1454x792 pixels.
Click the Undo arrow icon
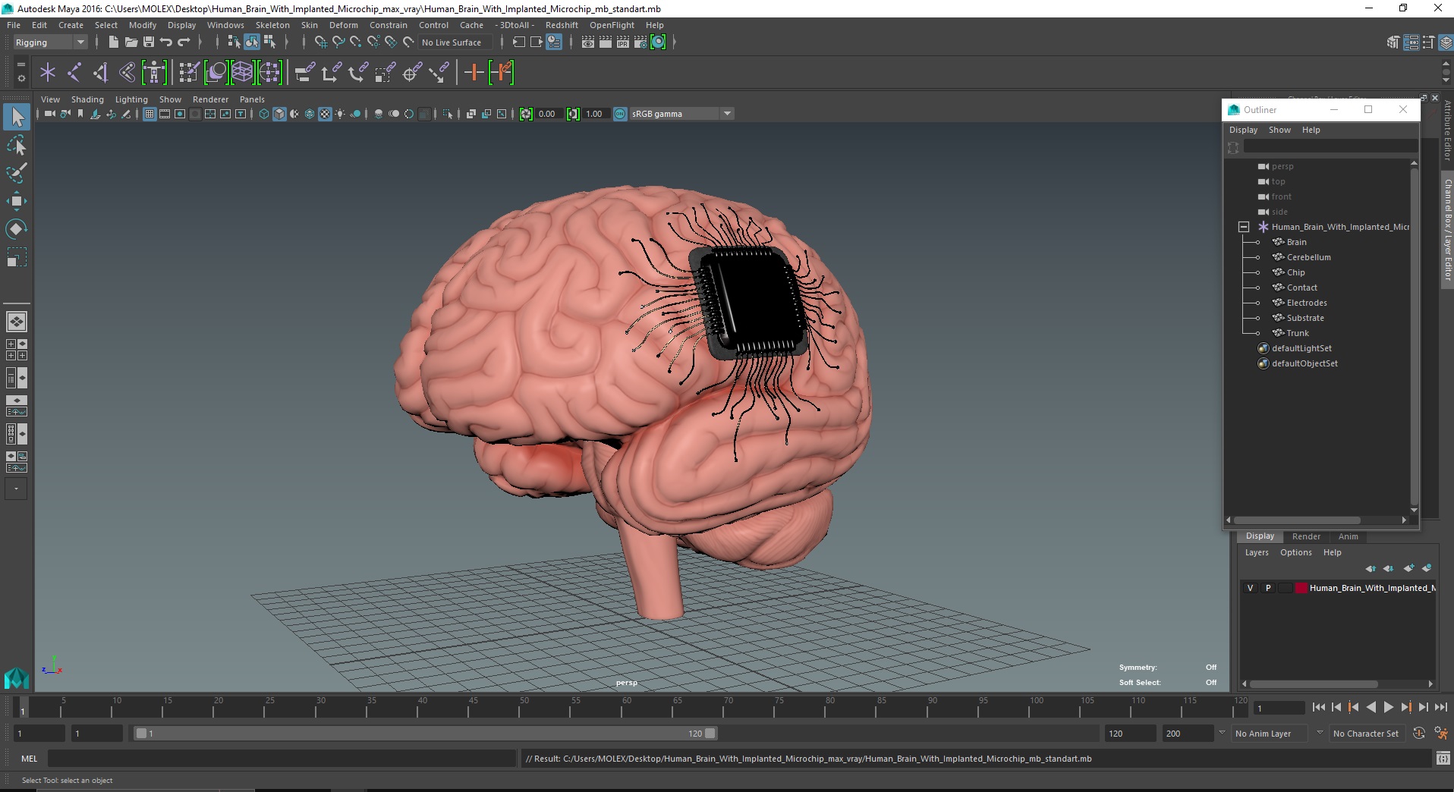(166, 42)
